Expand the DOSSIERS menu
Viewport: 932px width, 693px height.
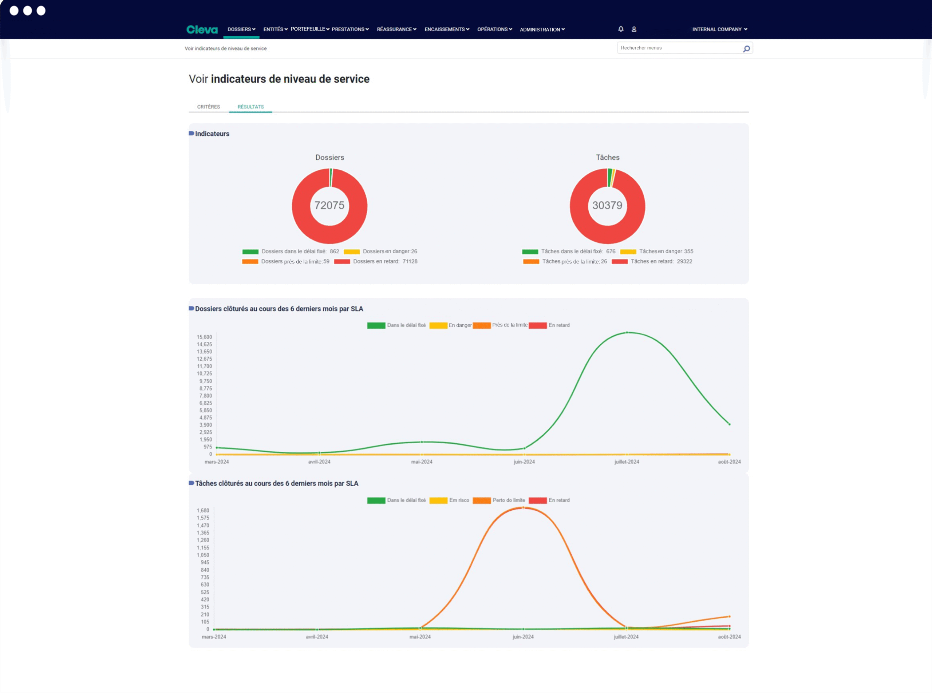[x=241, y=29]
